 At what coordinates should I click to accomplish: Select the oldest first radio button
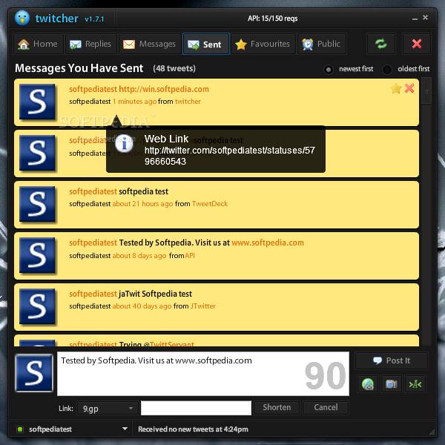(x=387, y=70)
